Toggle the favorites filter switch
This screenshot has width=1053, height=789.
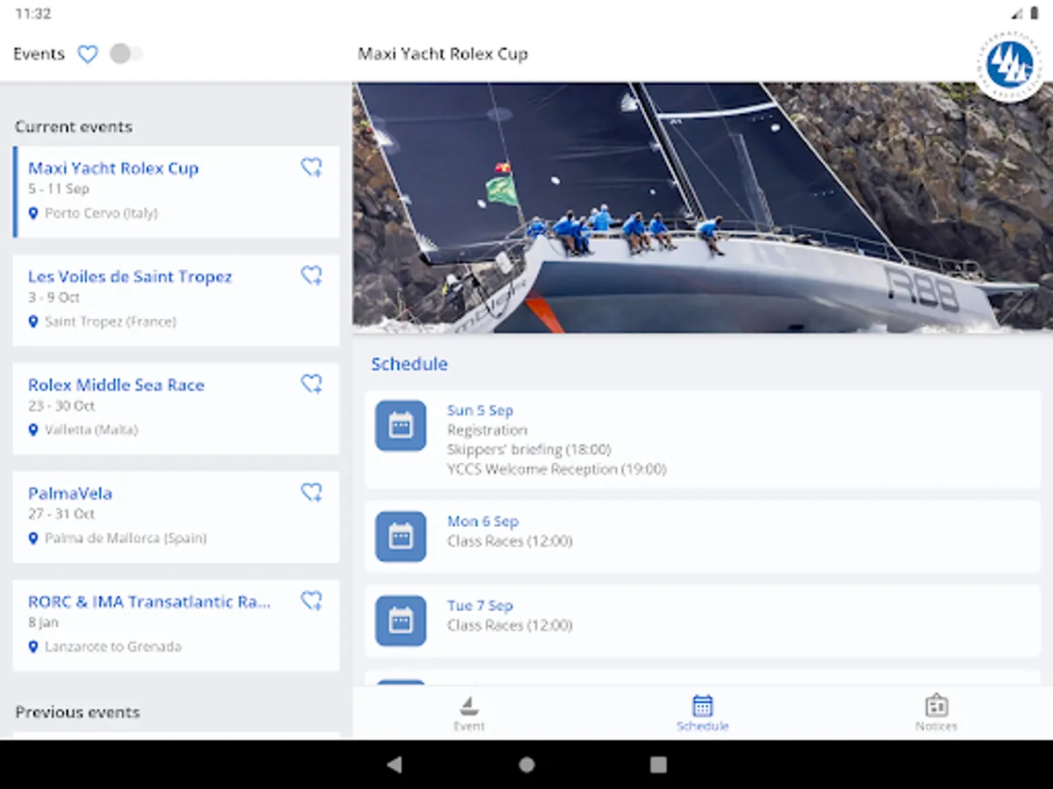(125, 54)
